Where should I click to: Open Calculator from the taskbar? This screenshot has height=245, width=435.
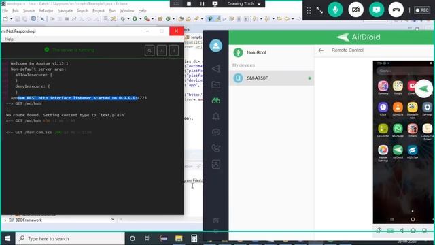[194, 239]
